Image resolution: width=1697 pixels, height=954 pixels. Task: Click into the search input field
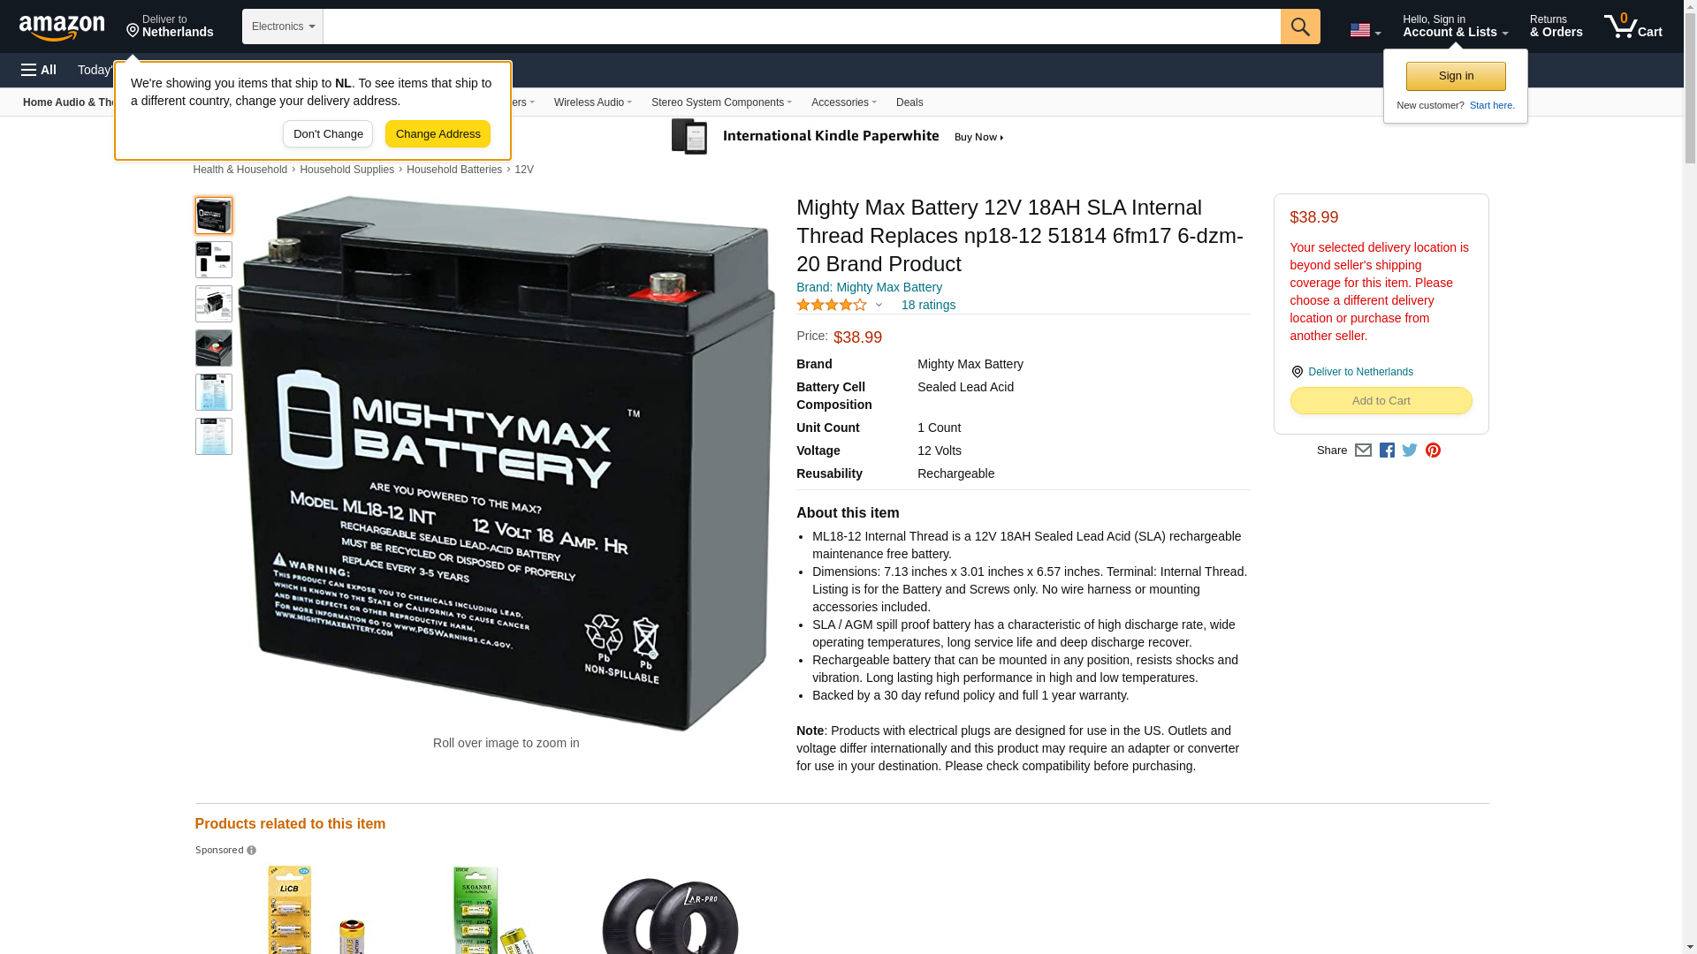[x=802, y=26]
